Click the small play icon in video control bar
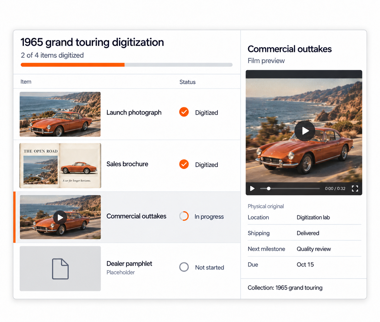The width and height of the screenshot is (380, 322). click(252, 189)
